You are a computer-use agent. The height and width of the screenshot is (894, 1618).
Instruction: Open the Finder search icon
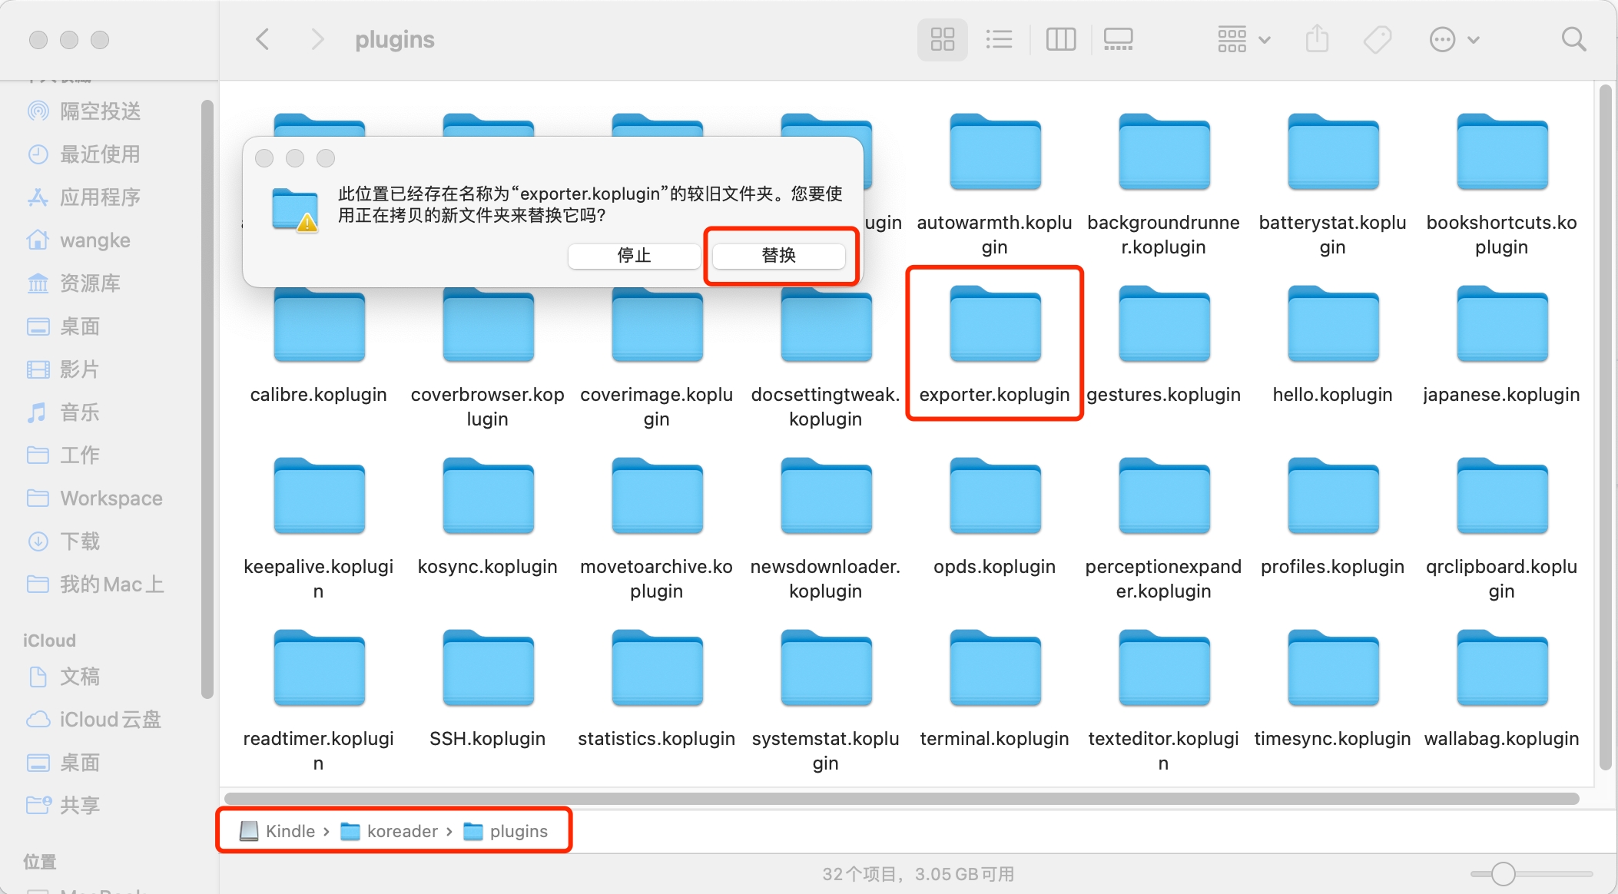pyautogui.click(x=1573, y=39)
